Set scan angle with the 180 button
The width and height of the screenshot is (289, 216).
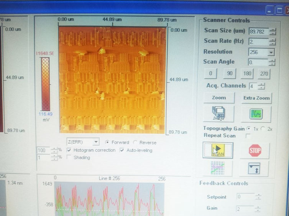(x=247, y=74)
